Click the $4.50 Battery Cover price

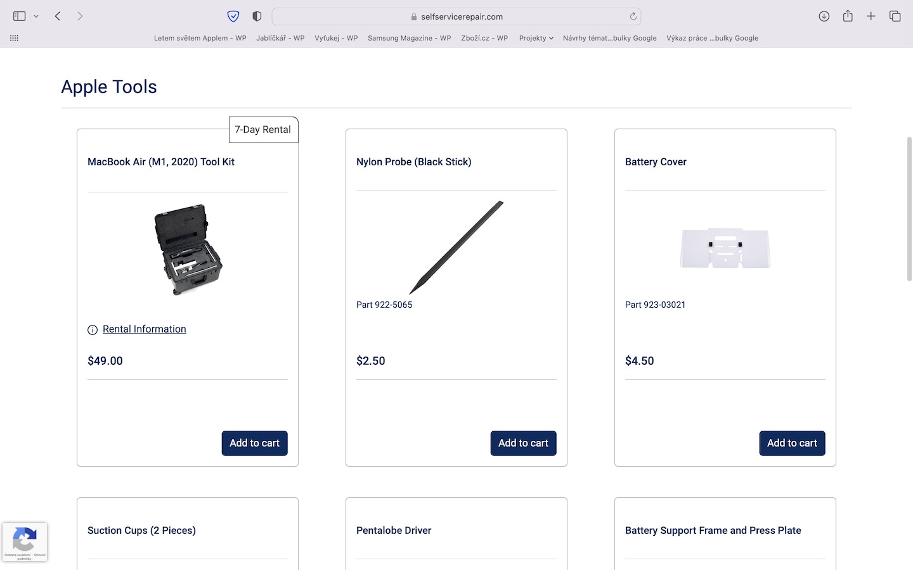(x=640, y=361)
